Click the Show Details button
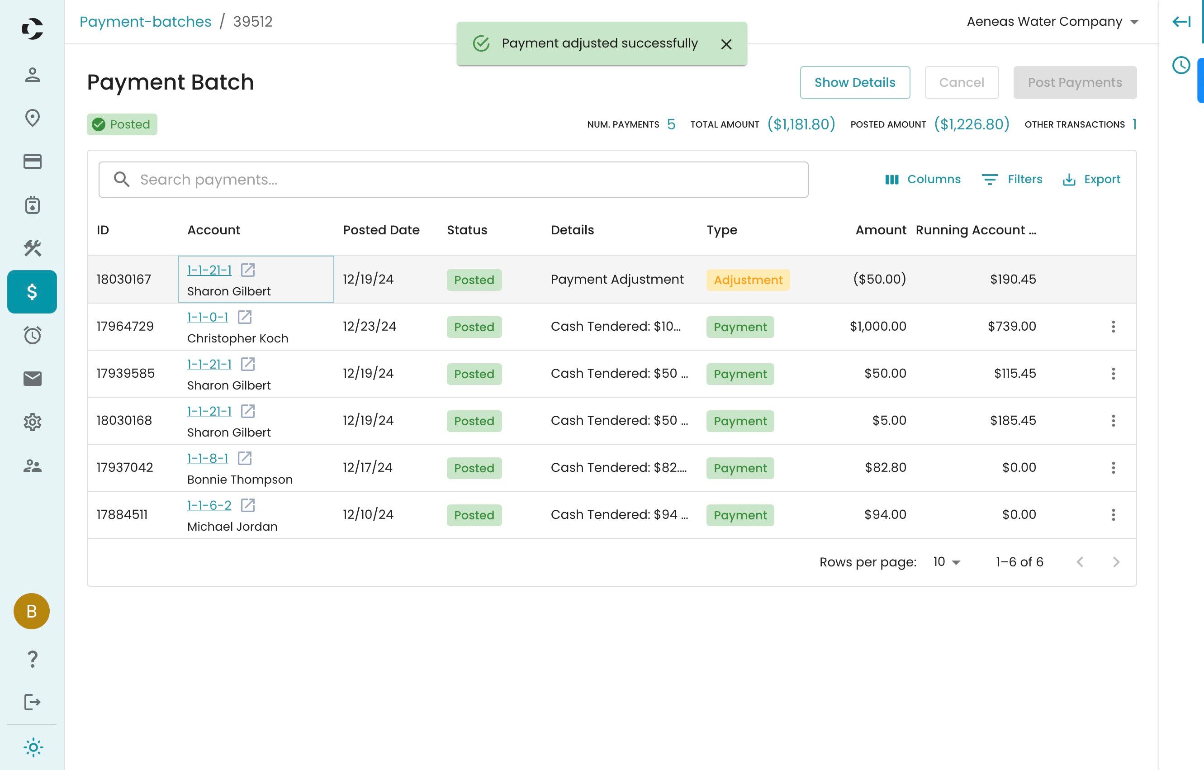 point(854,82)
